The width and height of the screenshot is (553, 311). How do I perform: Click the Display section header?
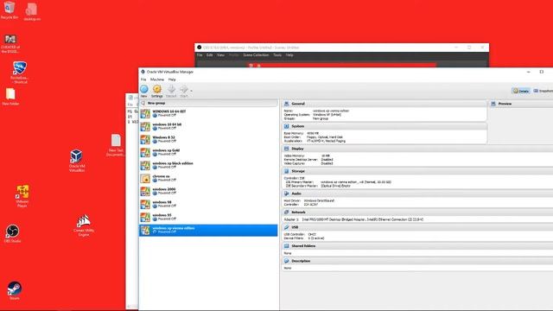pyautogui.click(x=417, y=149)
